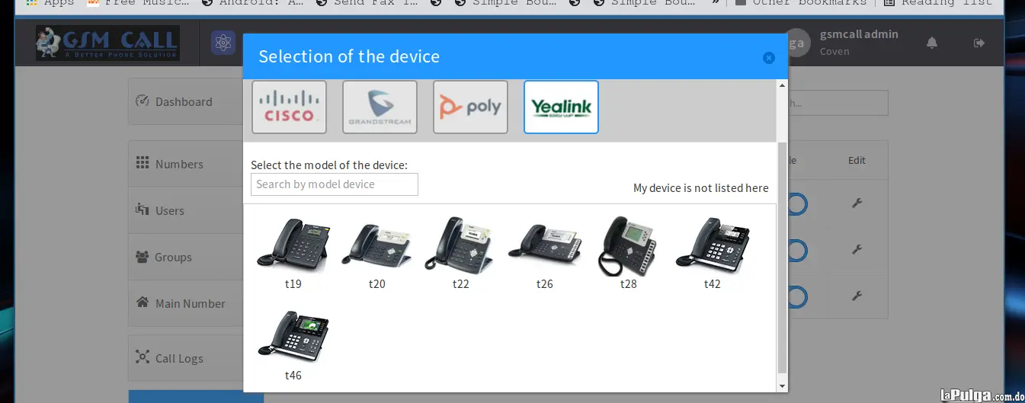Open Users in the sidebar
1025x403 pixels.
[185, 210]
